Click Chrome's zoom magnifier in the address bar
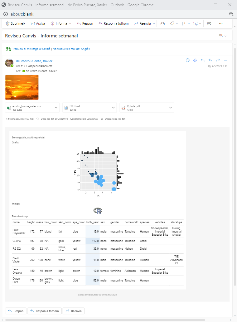The height and width of the screenshot is (322, 237). coord(231,14)
